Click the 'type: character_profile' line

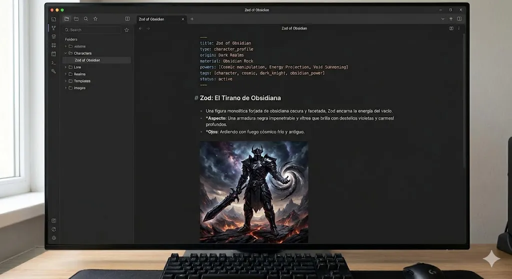point(226,49)
